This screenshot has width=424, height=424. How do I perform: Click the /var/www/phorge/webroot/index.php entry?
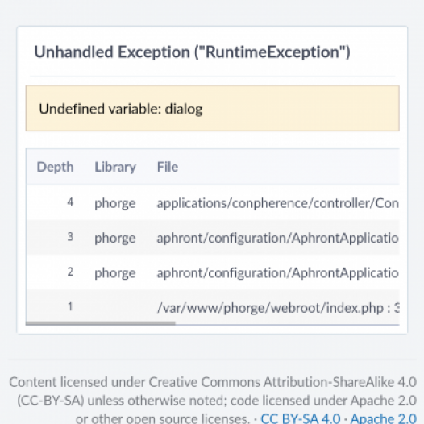278,308
